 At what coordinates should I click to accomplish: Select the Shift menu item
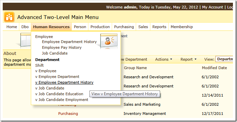pos(40,65)
